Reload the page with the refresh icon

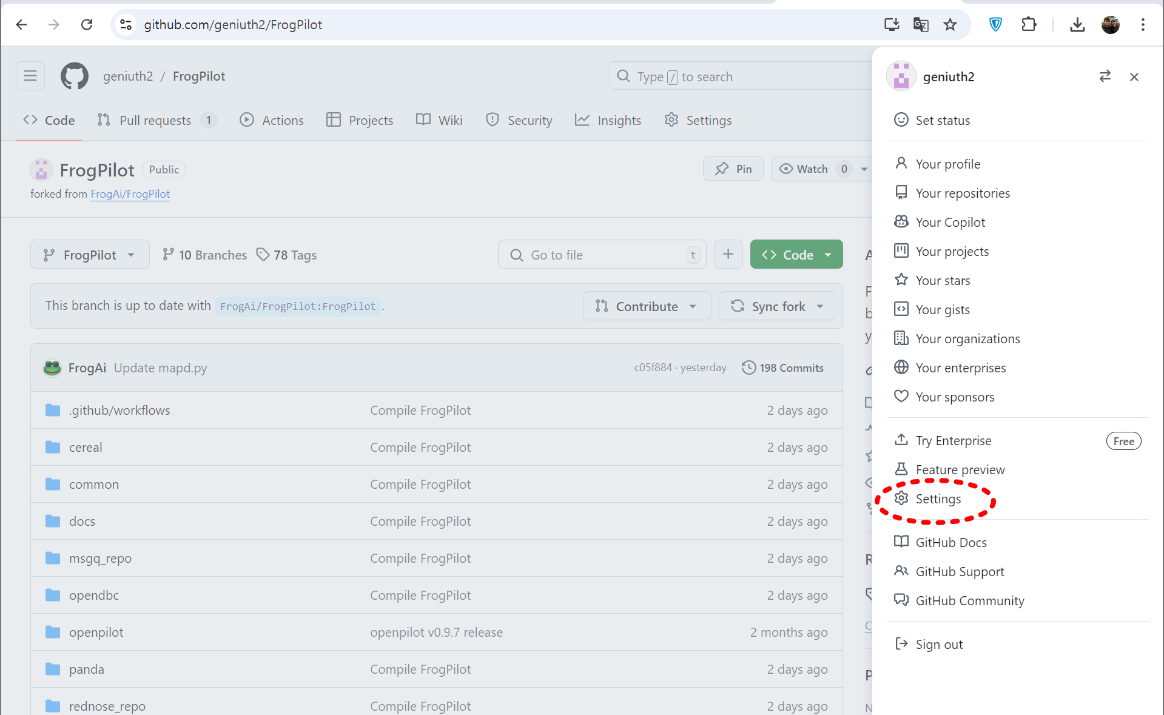click(x=87, y=24)
